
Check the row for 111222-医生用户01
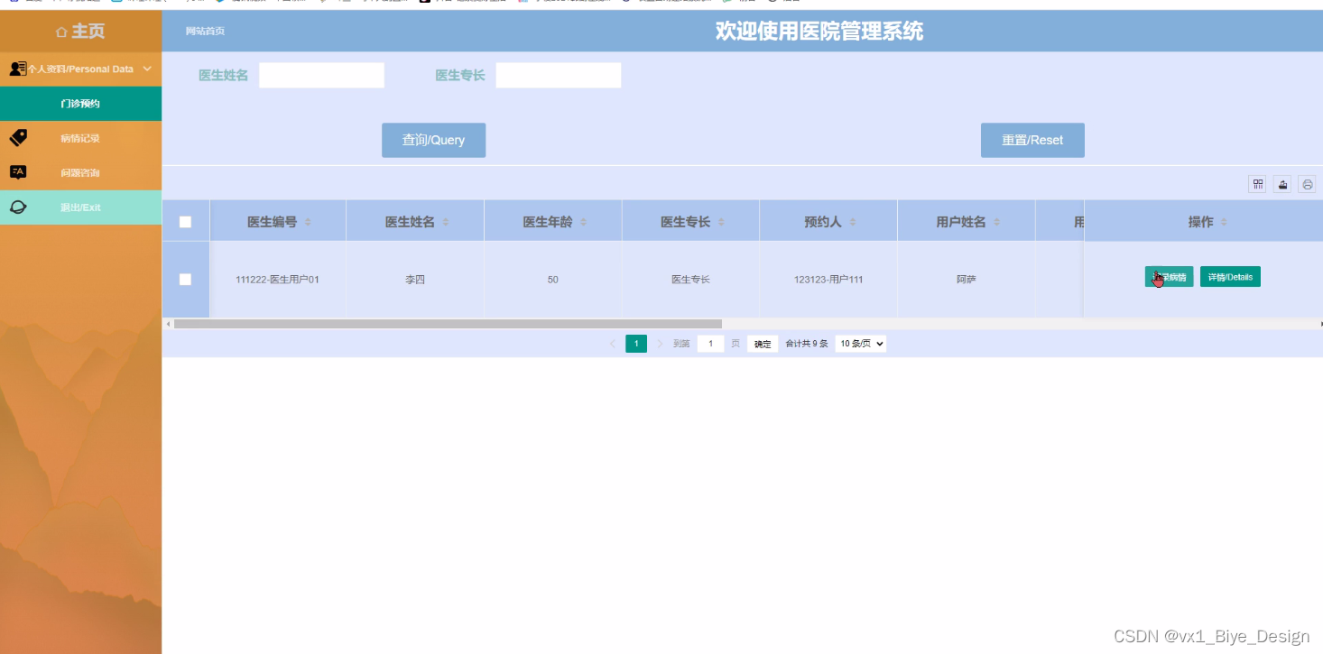[x=185, y=280]
